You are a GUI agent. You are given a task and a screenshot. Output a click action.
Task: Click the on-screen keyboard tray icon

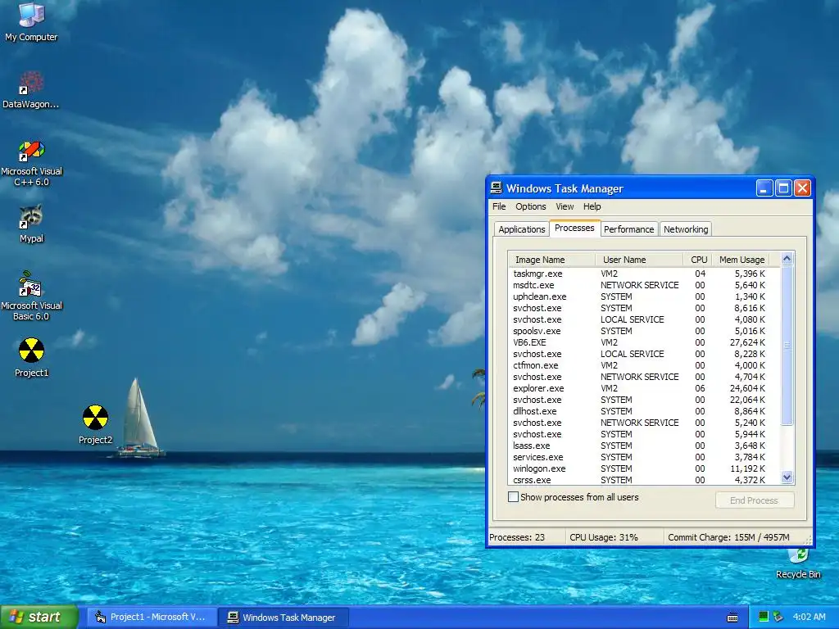coord(732,618)
